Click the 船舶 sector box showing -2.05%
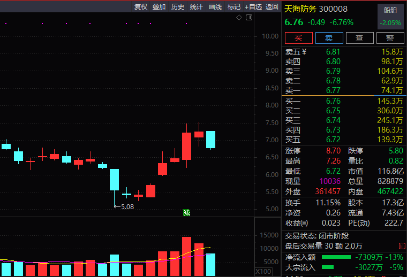This screenshot has height=277, width=407. coord(390,17)
